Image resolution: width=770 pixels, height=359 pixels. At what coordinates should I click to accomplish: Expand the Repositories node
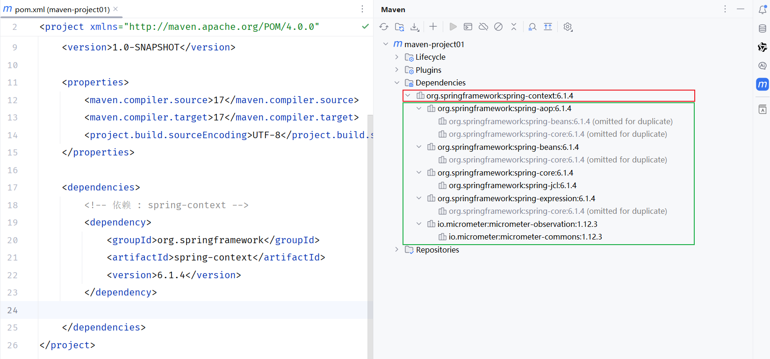[x=397, y=250]
